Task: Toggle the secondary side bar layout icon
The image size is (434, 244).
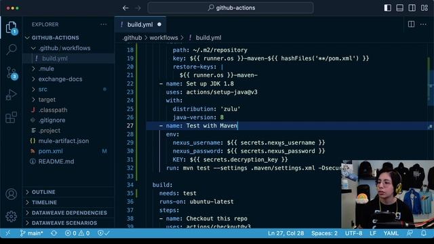Action: (x=412, y=7)
